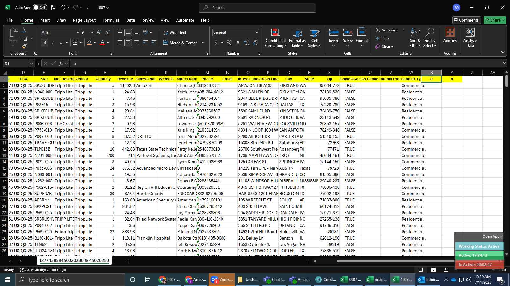Open the Data tab

pyautogui.click(x=130, y=20)
